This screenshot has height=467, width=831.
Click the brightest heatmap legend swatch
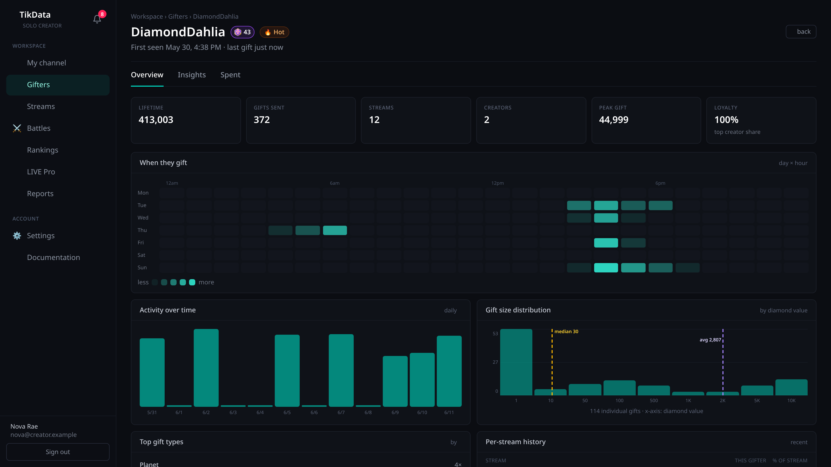click(x=192, y=282)
